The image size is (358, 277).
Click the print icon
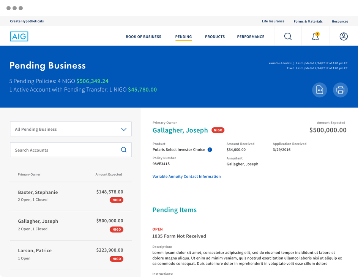pyautogui.click(x=340, y=90)
